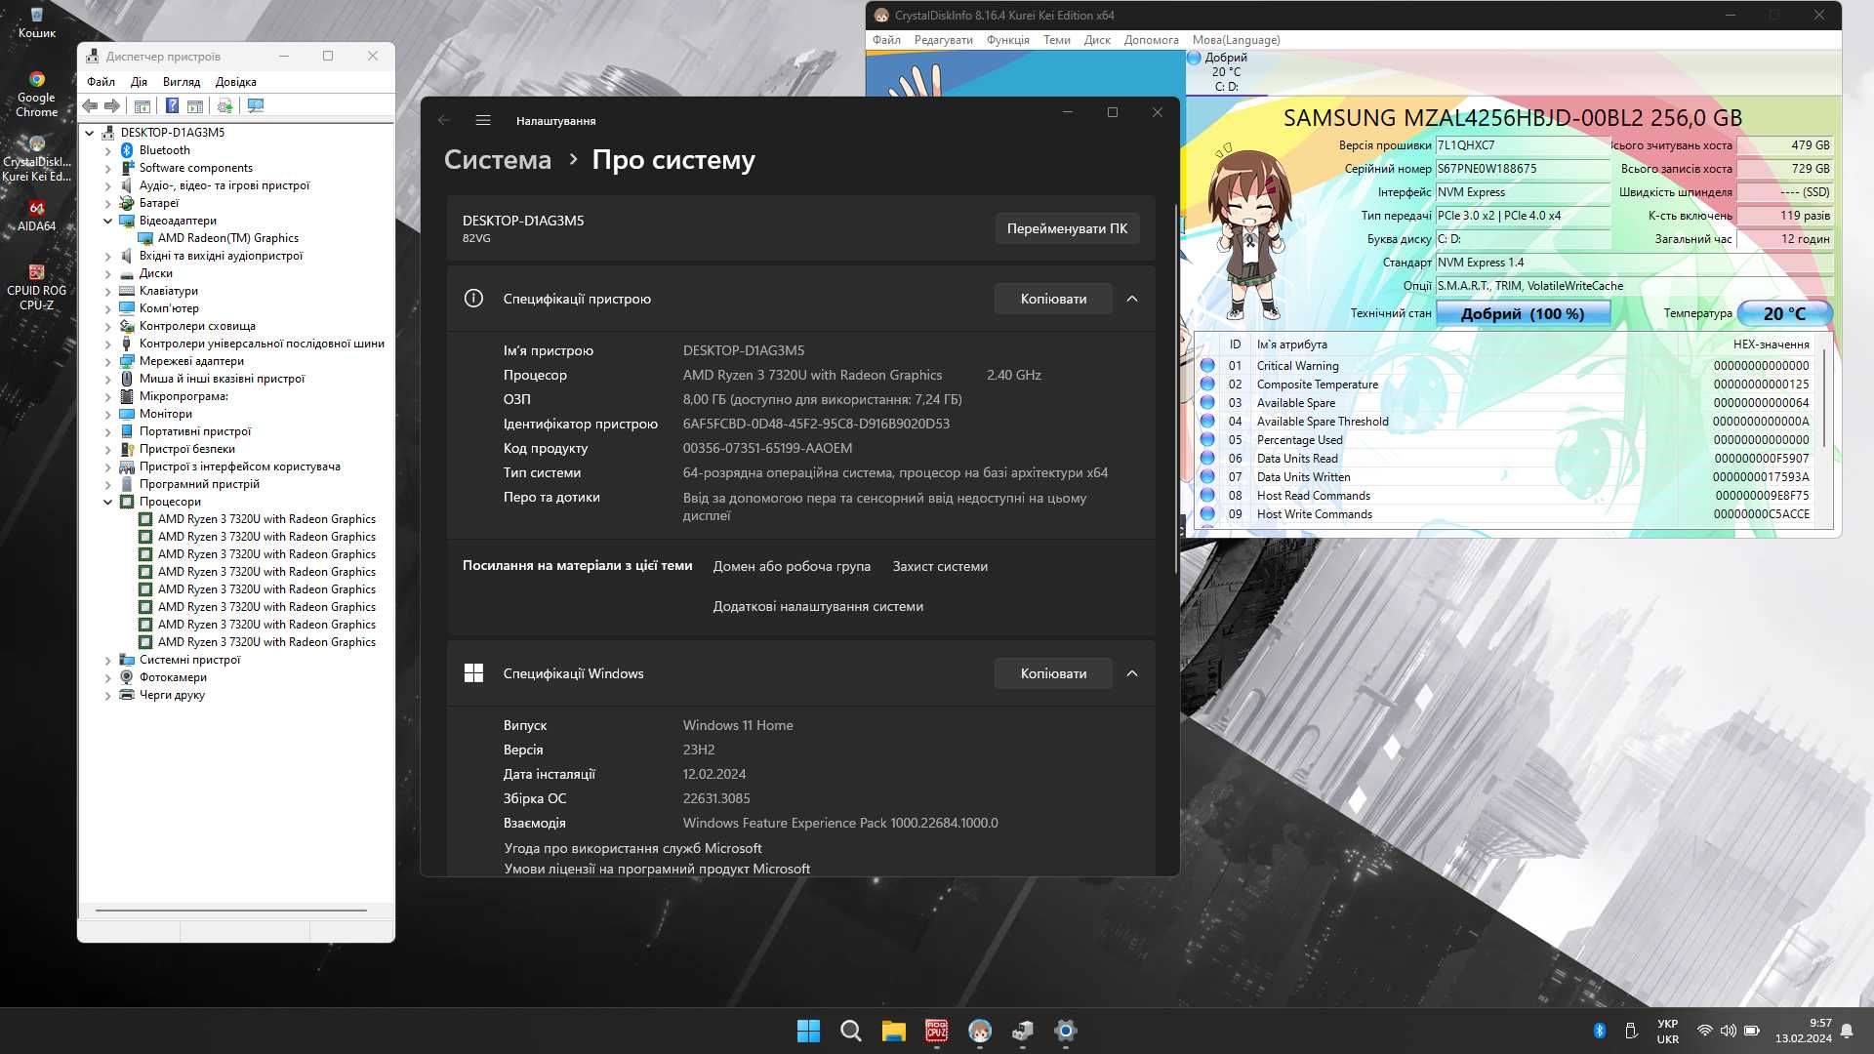Switch to Settings gear on taskbar
Image resolution: width=1874 pixels, height=1054 pixels.
point(1066,1031)
